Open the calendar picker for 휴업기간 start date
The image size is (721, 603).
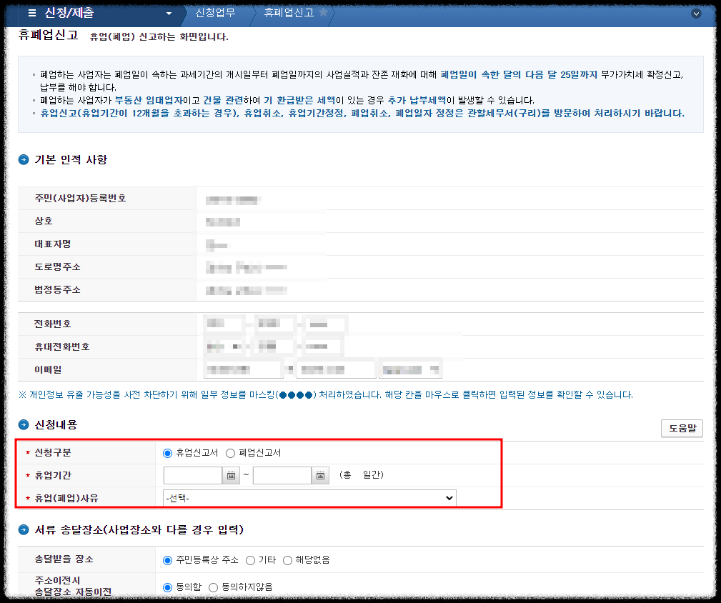click(x=231, y=474)
